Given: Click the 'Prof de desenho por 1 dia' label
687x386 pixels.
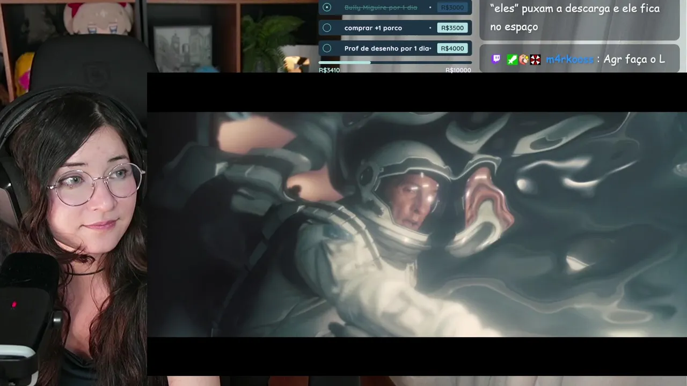Looking at the screenshot, I should pyautogui.click(x=387, y=48).
